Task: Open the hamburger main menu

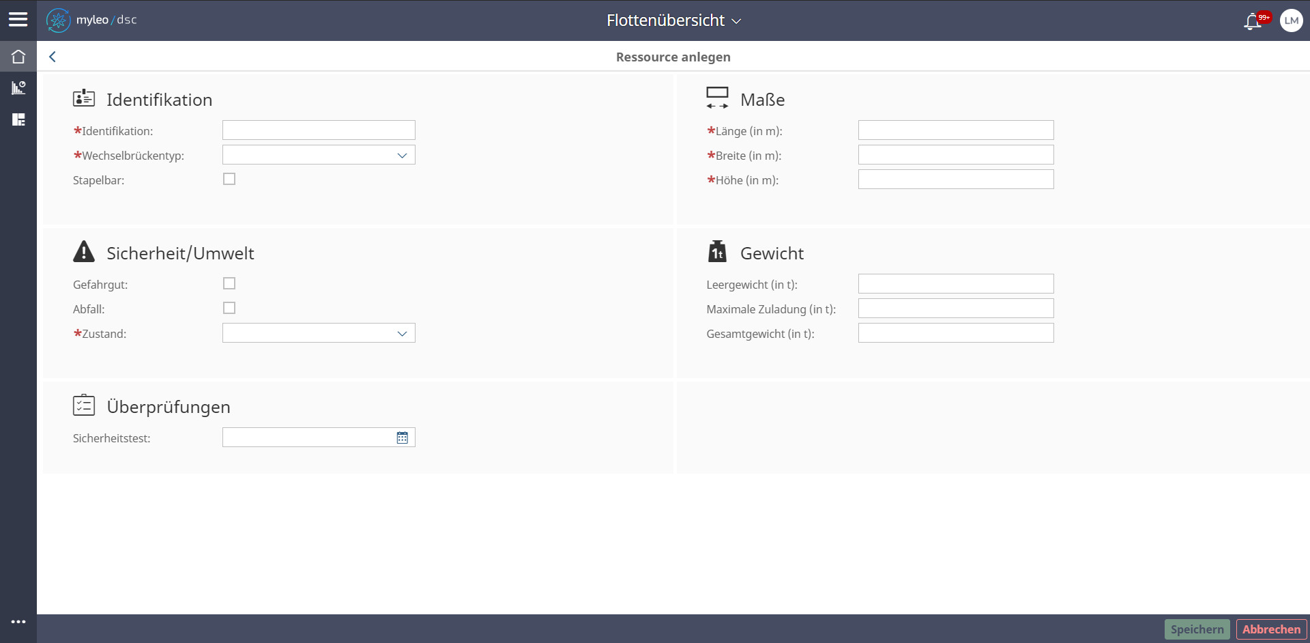Action: click(18, 20)
